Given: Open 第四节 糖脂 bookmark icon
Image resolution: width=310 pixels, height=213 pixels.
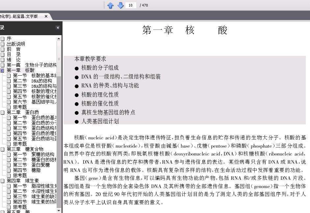Looking at the screenshot, I should coord(9,170).
